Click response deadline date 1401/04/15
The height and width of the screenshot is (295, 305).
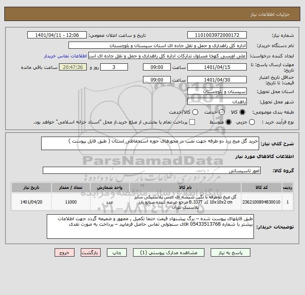click(217, 67)
